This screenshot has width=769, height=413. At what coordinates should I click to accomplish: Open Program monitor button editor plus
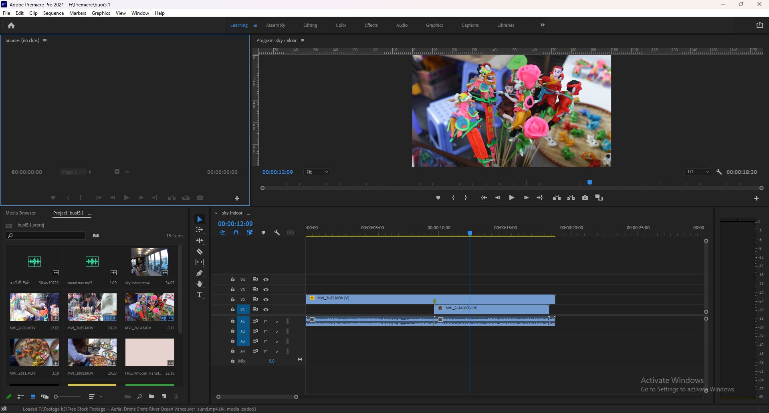click(756, 198)
